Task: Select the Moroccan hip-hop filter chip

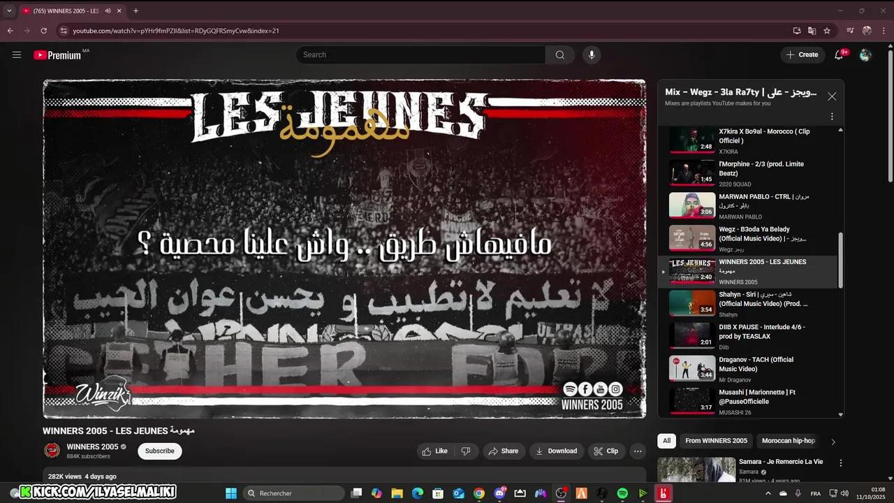Action: pyautogui.click(x=788, y=441)
